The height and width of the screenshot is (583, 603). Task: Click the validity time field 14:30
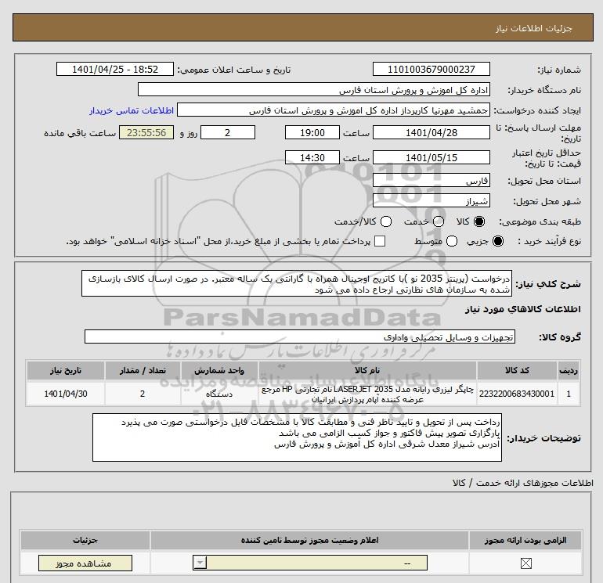[312, 157]
